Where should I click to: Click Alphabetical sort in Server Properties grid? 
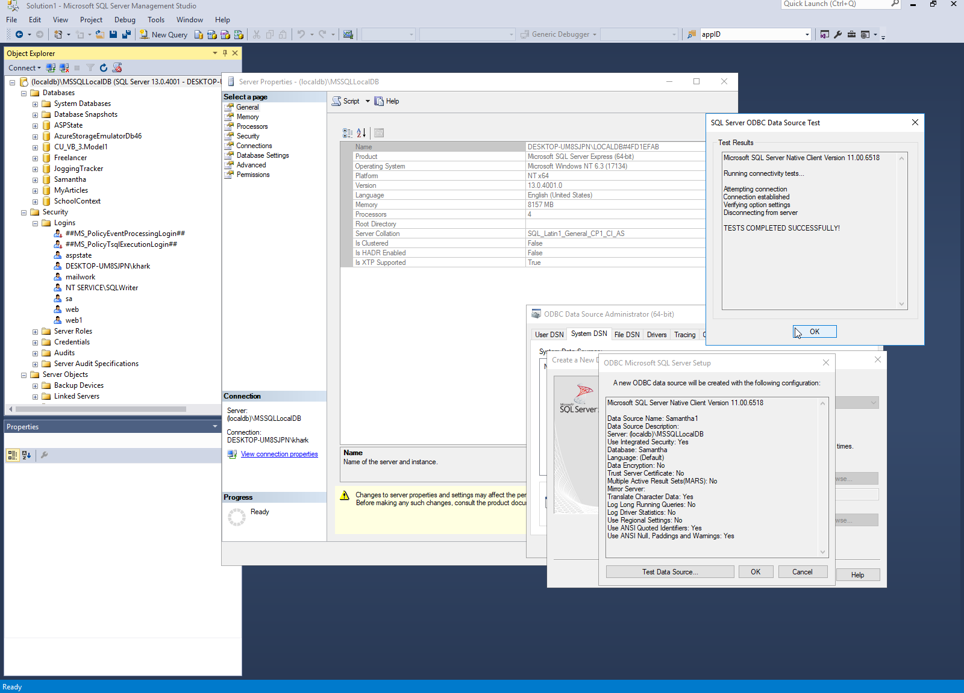click(361, 132)
